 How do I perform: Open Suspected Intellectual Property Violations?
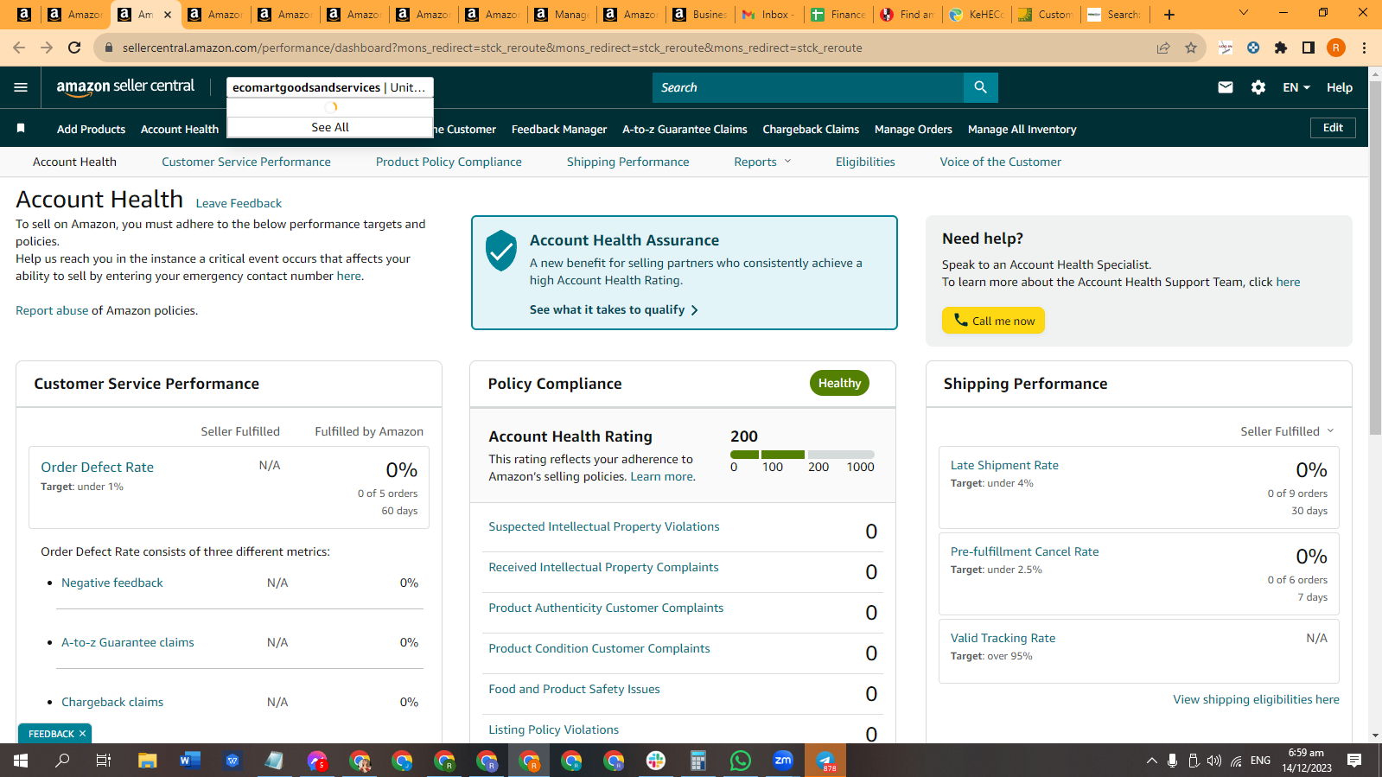[x=604, y=526]
